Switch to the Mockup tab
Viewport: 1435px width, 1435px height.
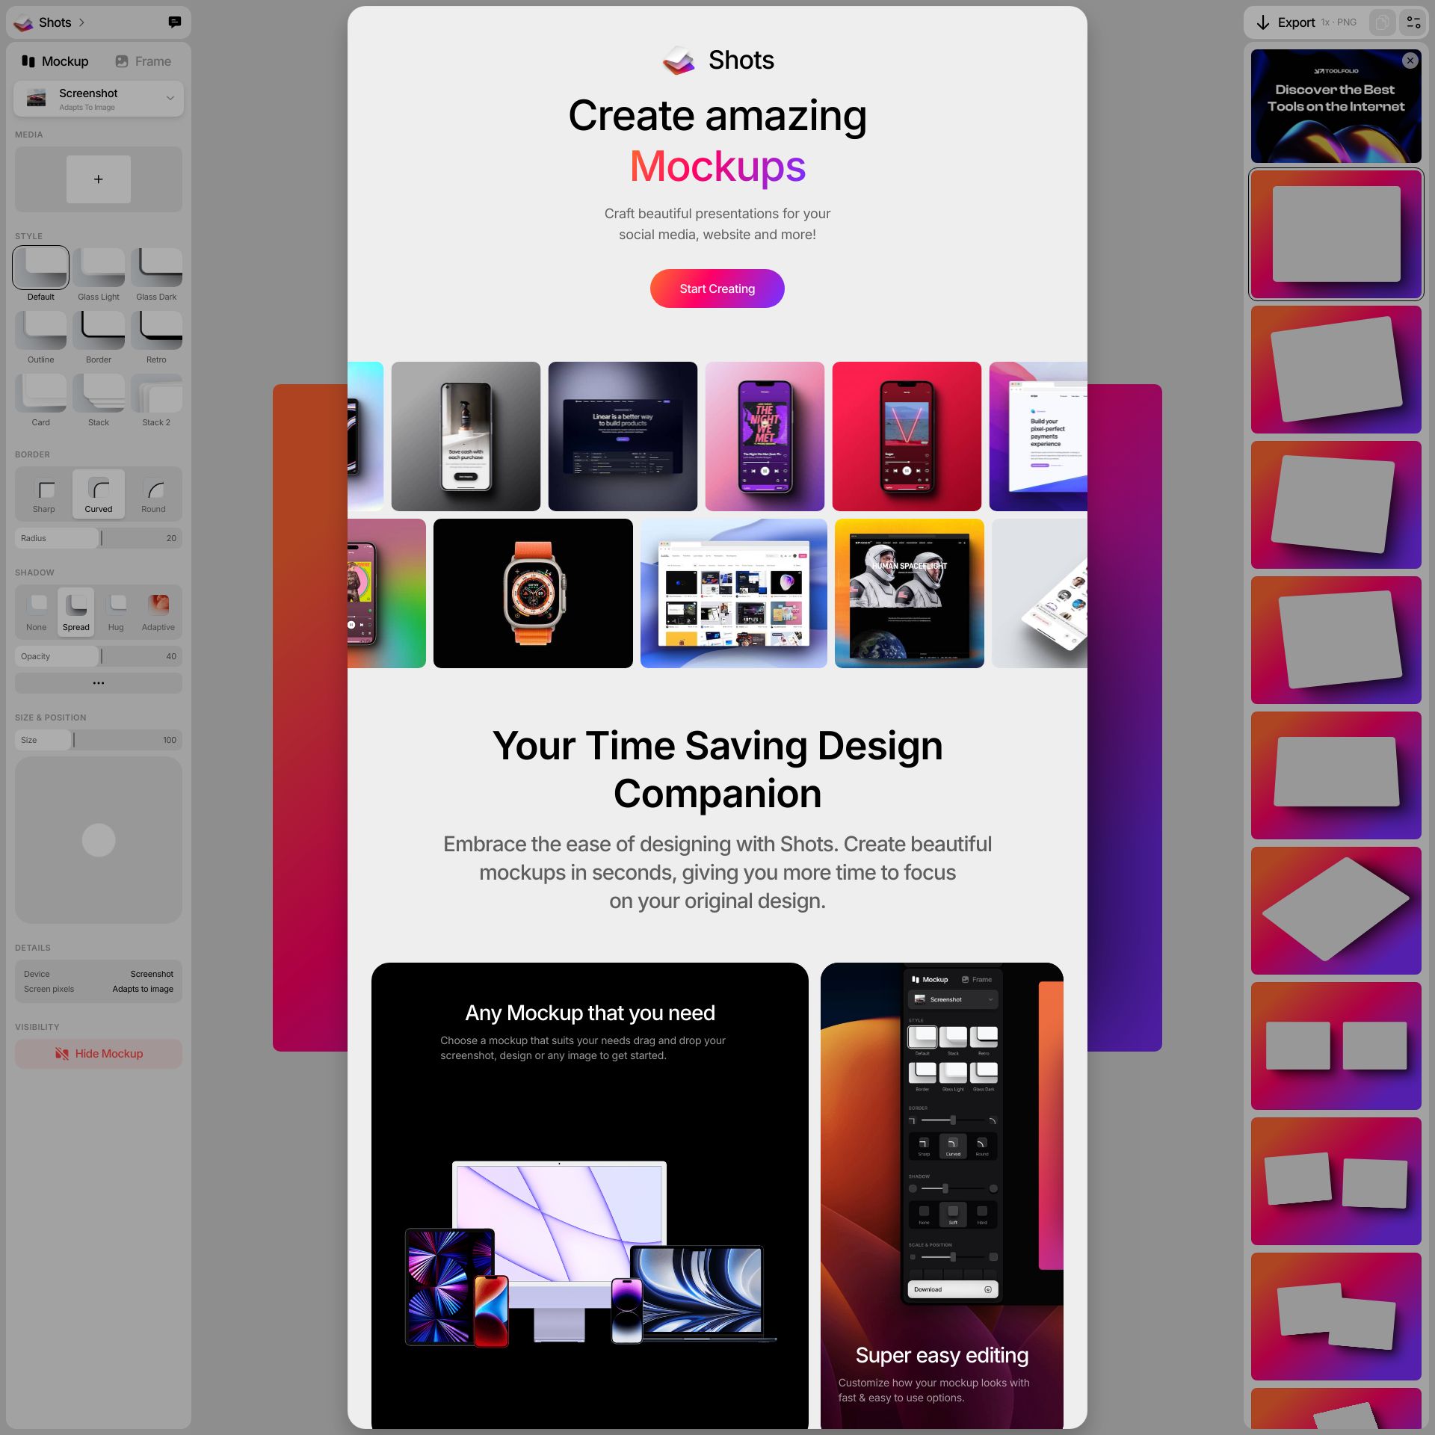[55, 61]
